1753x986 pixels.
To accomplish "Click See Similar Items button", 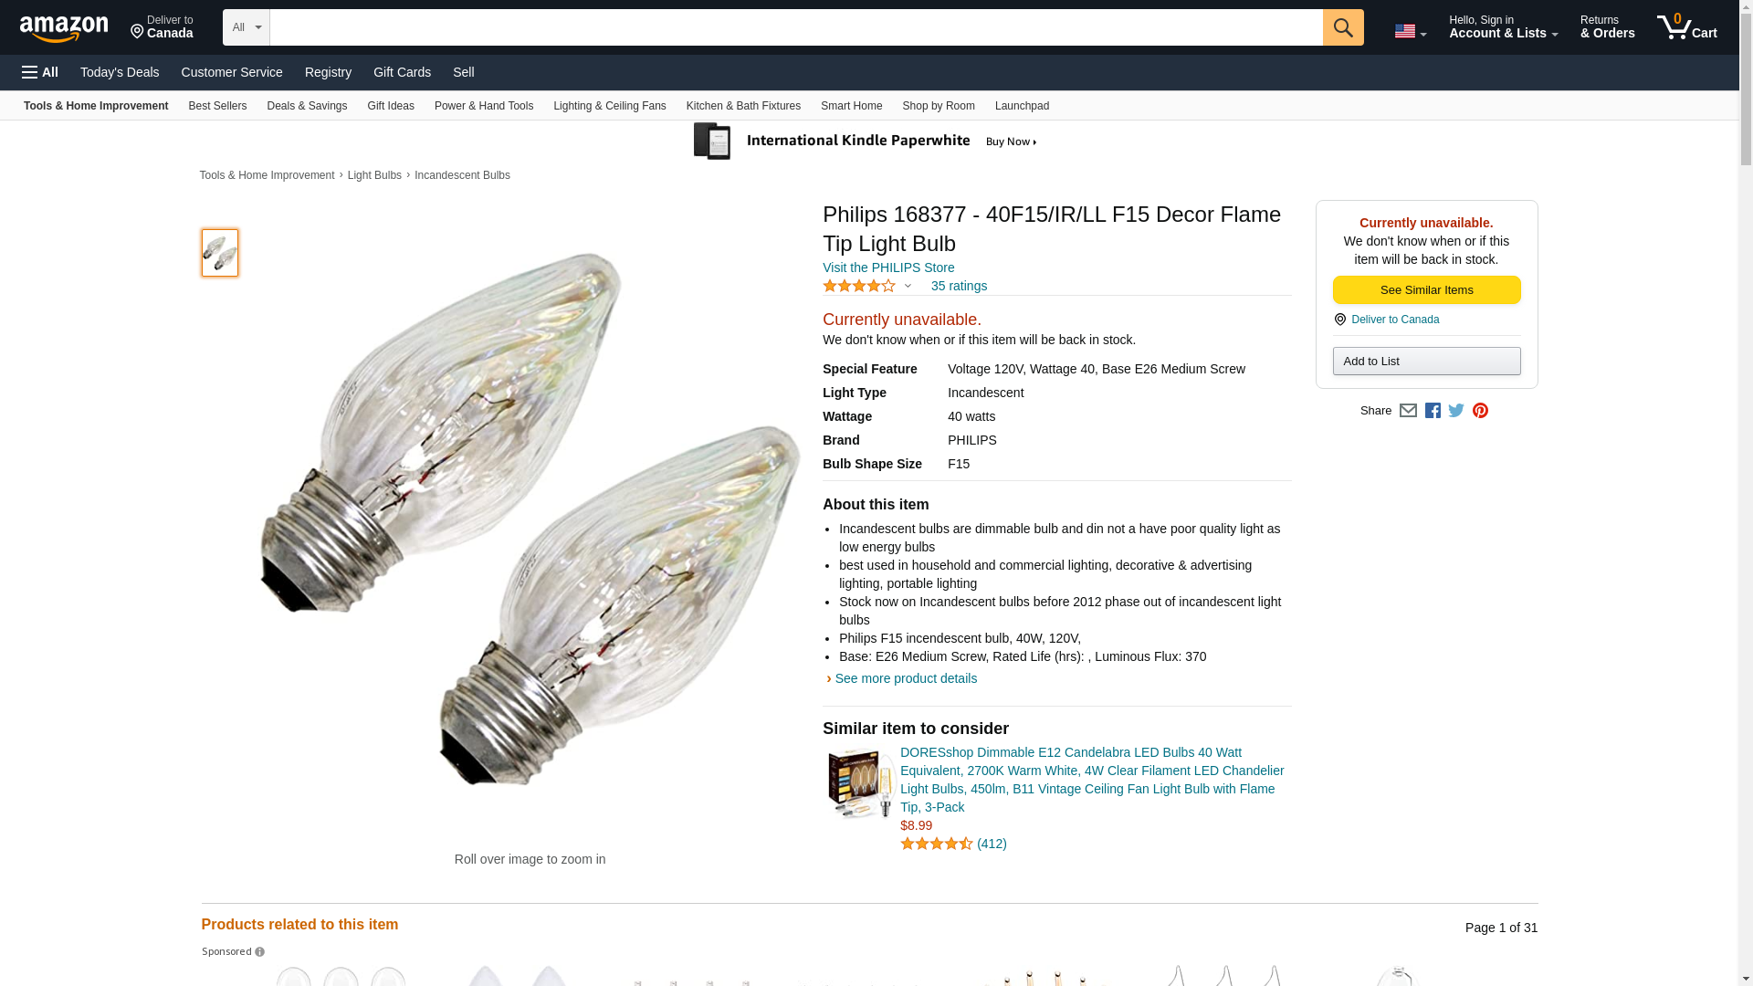I will click(1426, 289).
